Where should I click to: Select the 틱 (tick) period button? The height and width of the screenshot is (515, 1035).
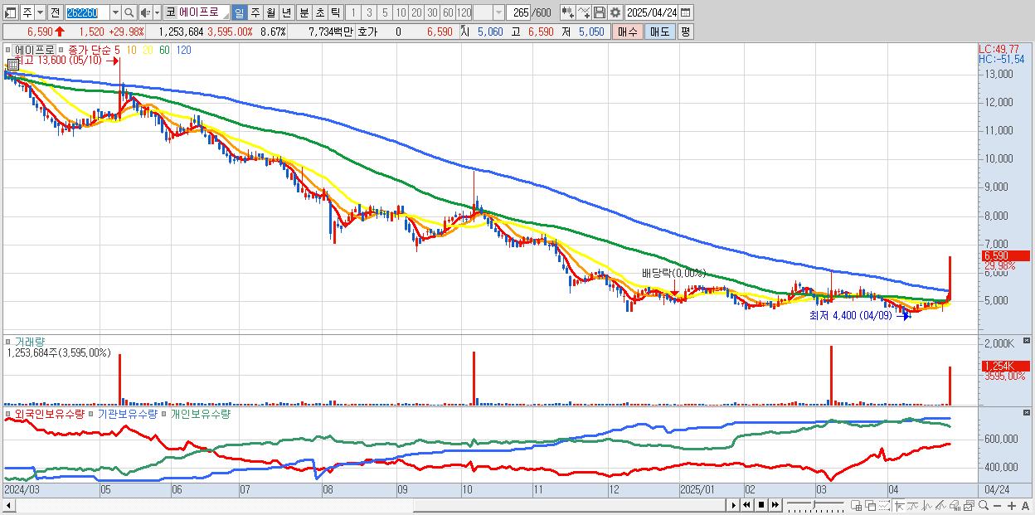(x=335, y=12)
